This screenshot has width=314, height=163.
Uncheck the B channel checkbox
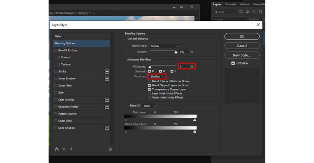172,71
